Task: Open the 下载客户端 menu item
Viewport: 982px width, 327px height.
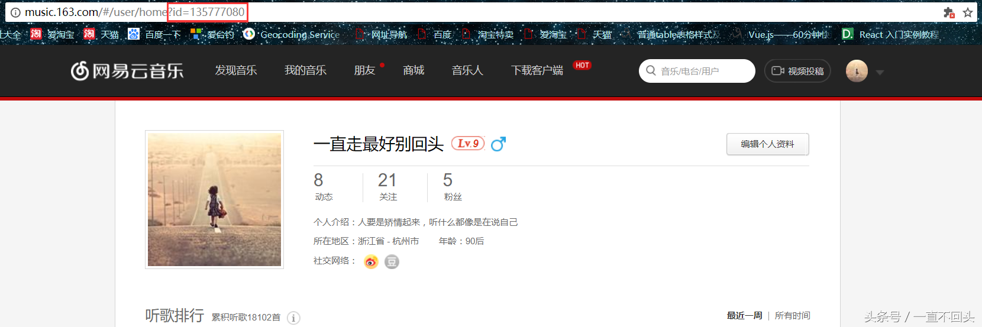Action: 537,70
